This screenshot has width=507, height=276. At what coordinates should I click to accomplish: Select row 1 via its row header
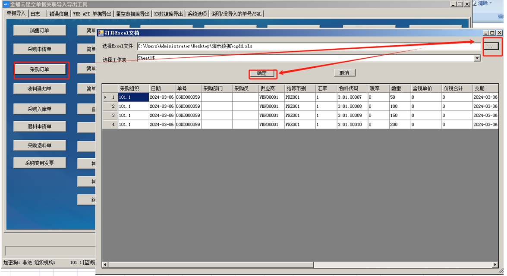(110, 97)
